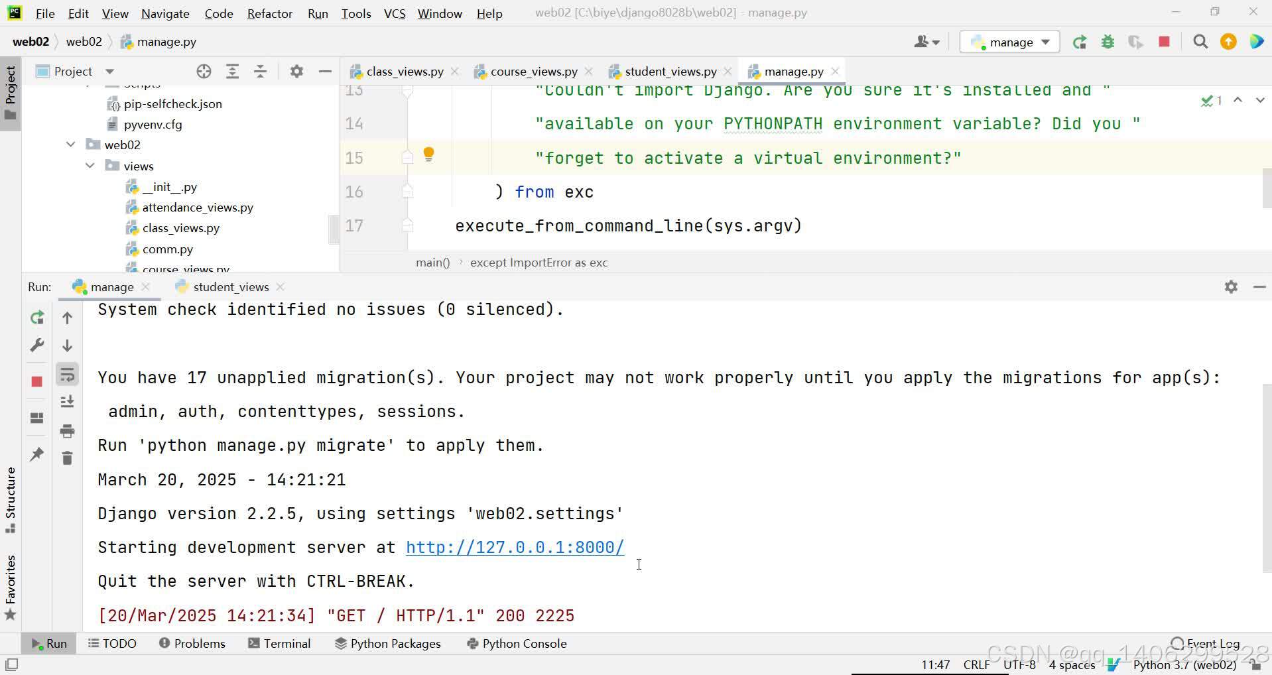
Task: Switch to student_views run tab
Action: point(230,287)
